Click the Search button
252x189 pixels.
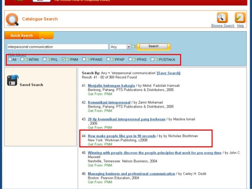154,46
